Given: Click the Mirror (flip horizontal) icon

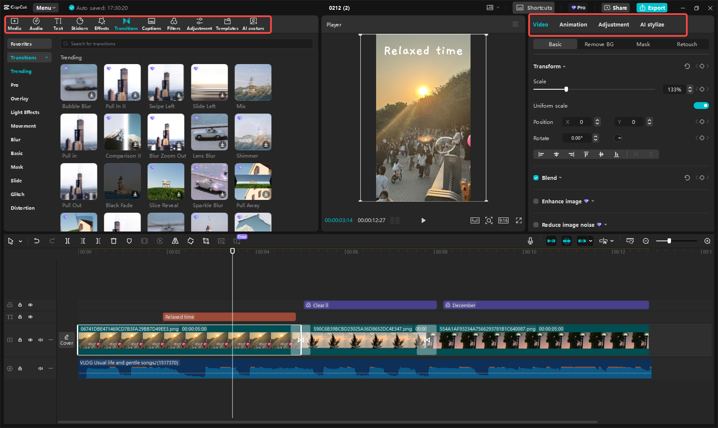Looking at the screenshot, I should (x=175, y=240).
